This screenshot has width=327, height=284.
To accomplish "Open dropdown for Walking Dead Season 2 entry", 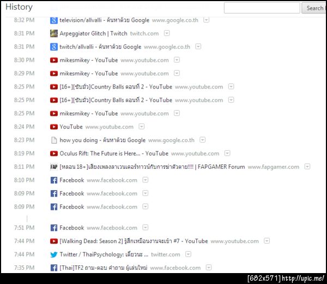I will (267, 241).
